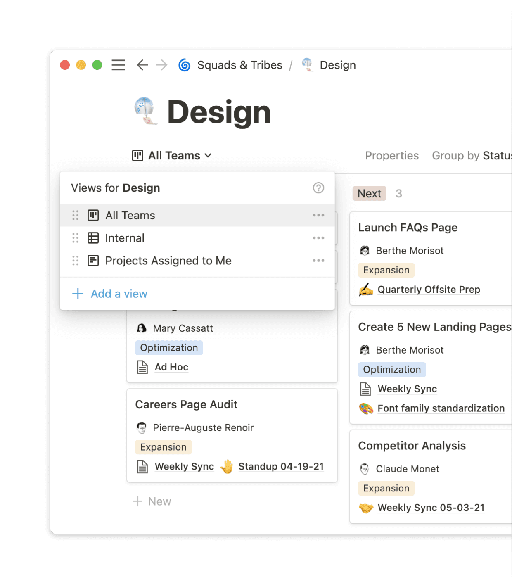Open the All Teams view switcher chevron
Viewport: 512px width, 584px height.
pyautogui.click(x=209, y=155)
